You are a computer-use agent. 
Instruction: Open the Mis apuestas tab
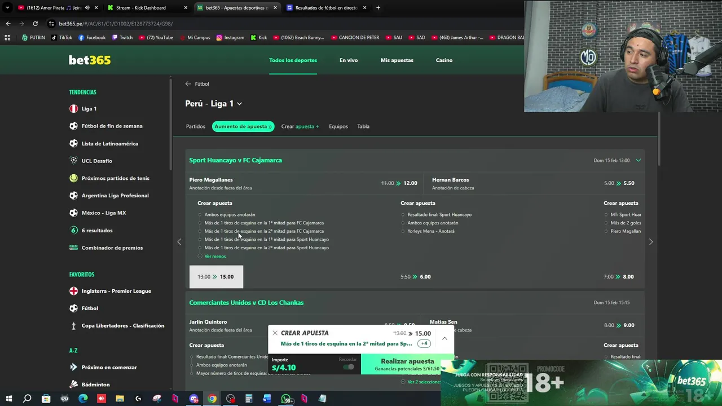pos(397,60)
